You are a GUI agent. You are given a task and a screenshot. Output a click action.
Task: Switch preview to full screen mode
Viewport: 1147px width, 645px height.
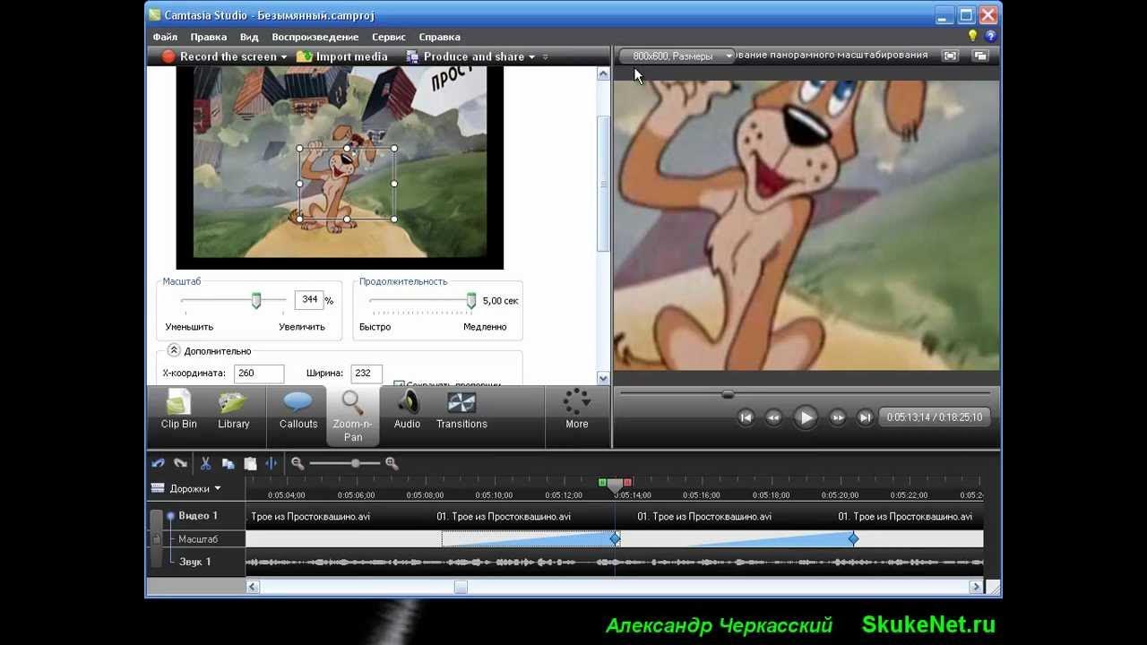tap(950, 56)
